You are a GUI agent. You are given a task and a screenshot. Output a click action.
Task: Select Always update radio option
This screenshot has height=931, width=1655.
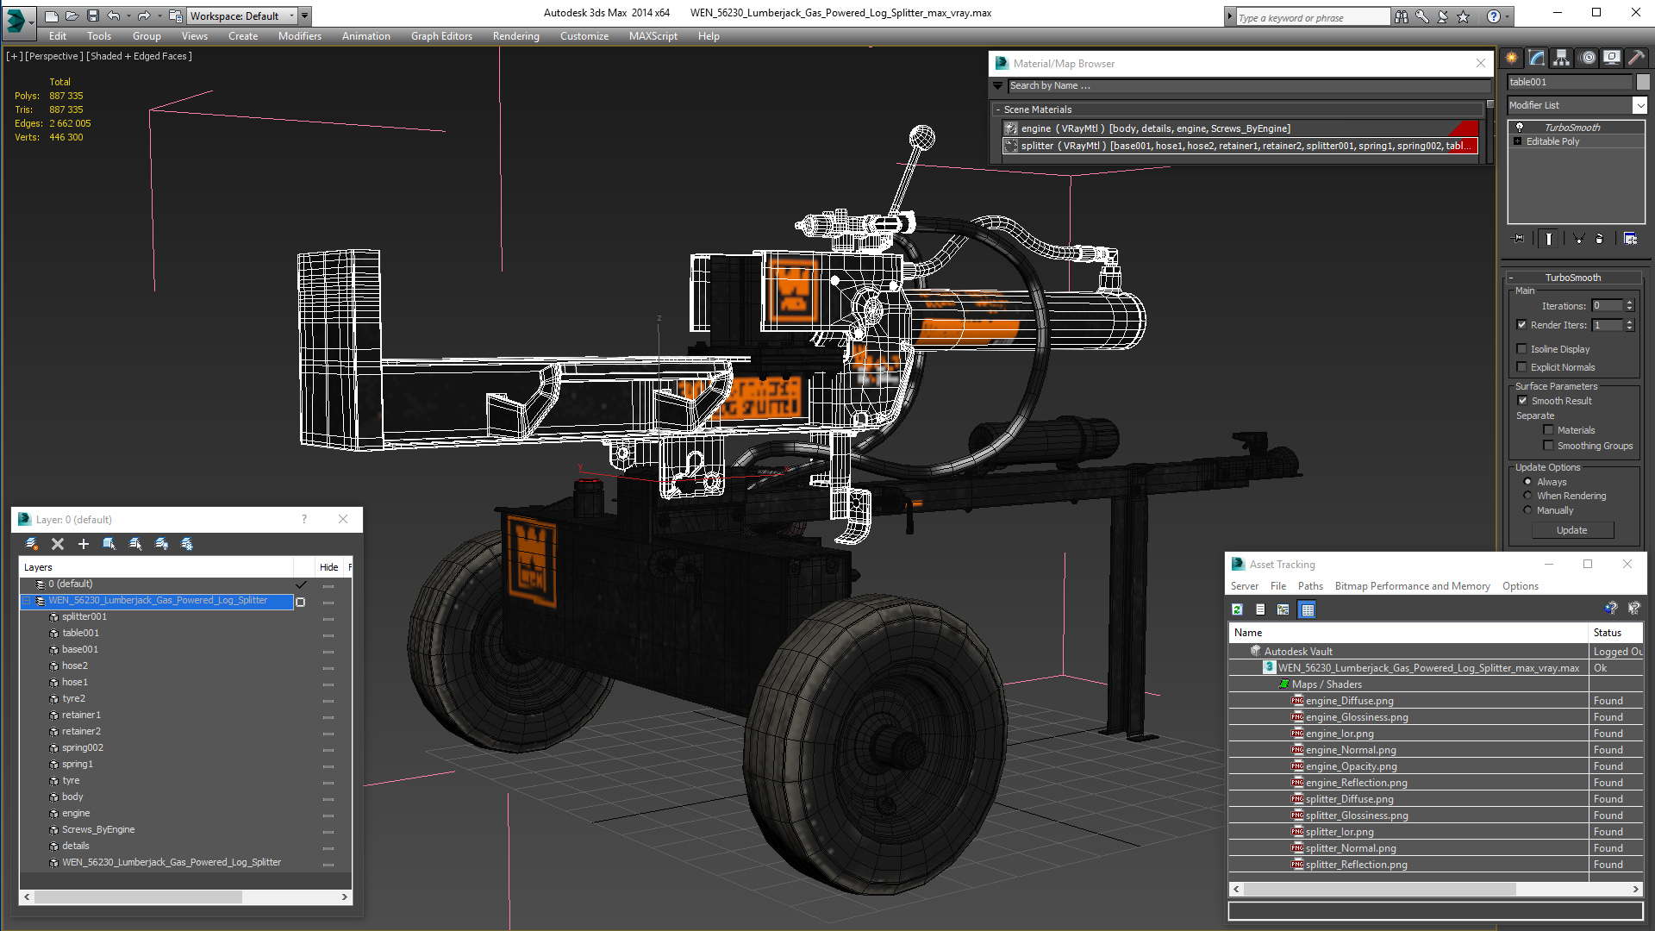pyautogui.click(x=1527, y=482)
